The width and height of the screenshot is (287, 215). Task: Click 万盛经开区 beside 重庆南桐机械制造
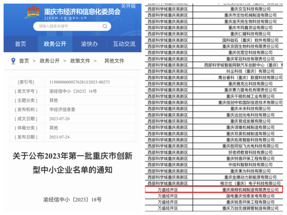click(168, 190)
